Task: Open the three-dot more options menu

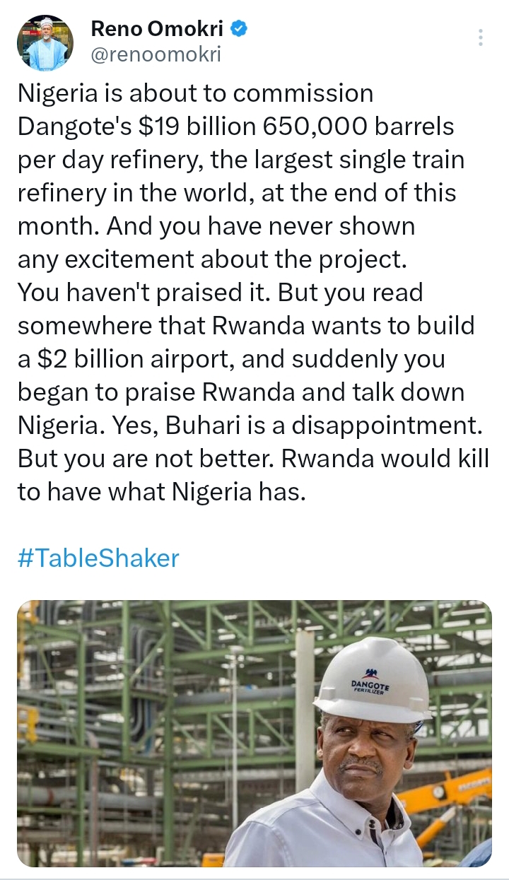Action: click(481, 37)
